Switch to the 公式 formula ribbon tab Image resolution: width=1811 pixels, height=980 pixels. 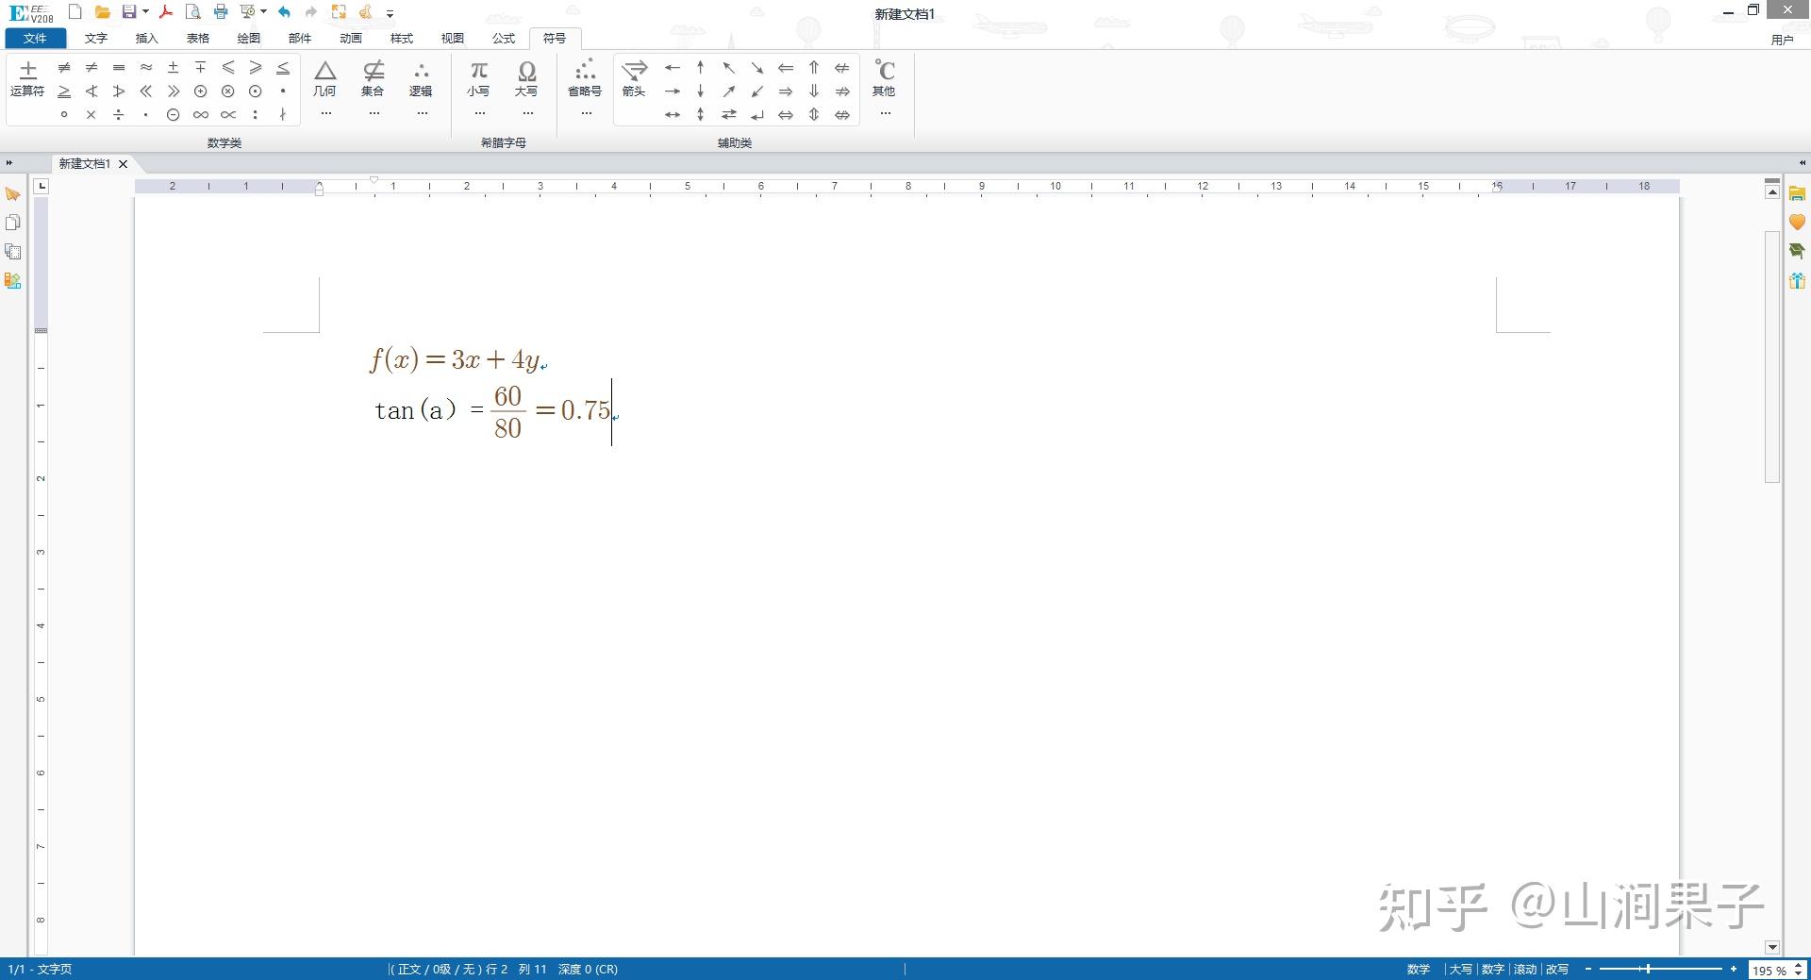pyautogui.click(x=504, y=39)
